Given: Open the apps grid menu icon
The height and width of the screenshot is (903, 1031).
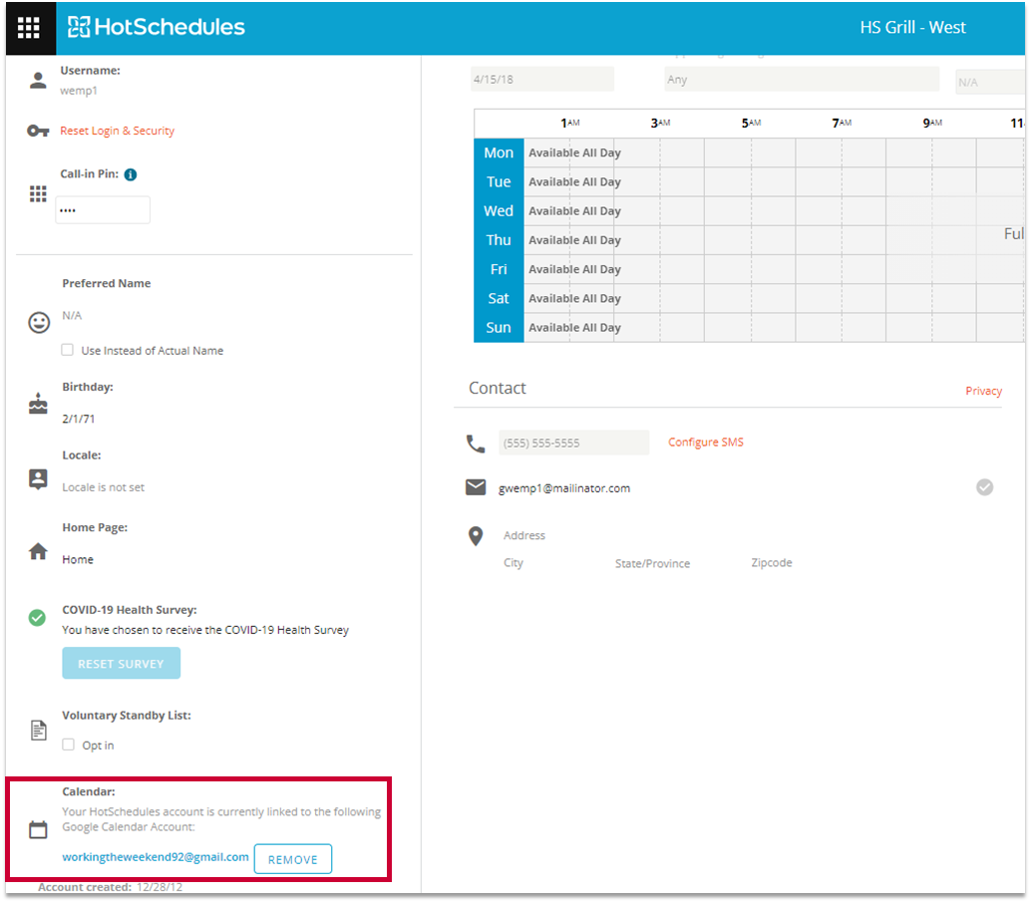Looking at the screenshot, I should tap(29, 28).
